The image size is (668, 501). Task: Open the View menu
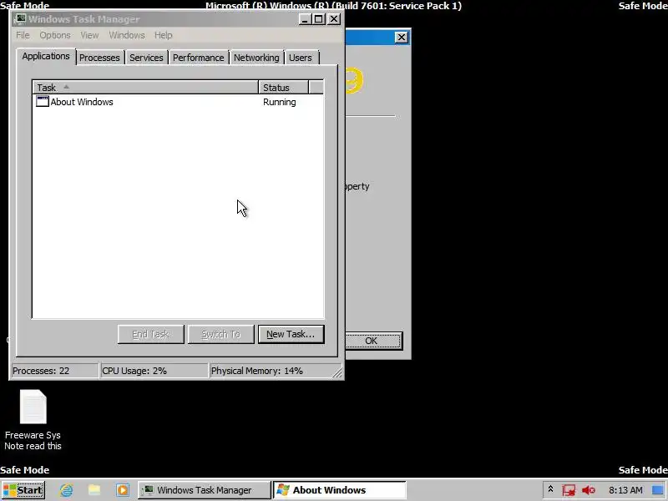(x=89, y=35)
